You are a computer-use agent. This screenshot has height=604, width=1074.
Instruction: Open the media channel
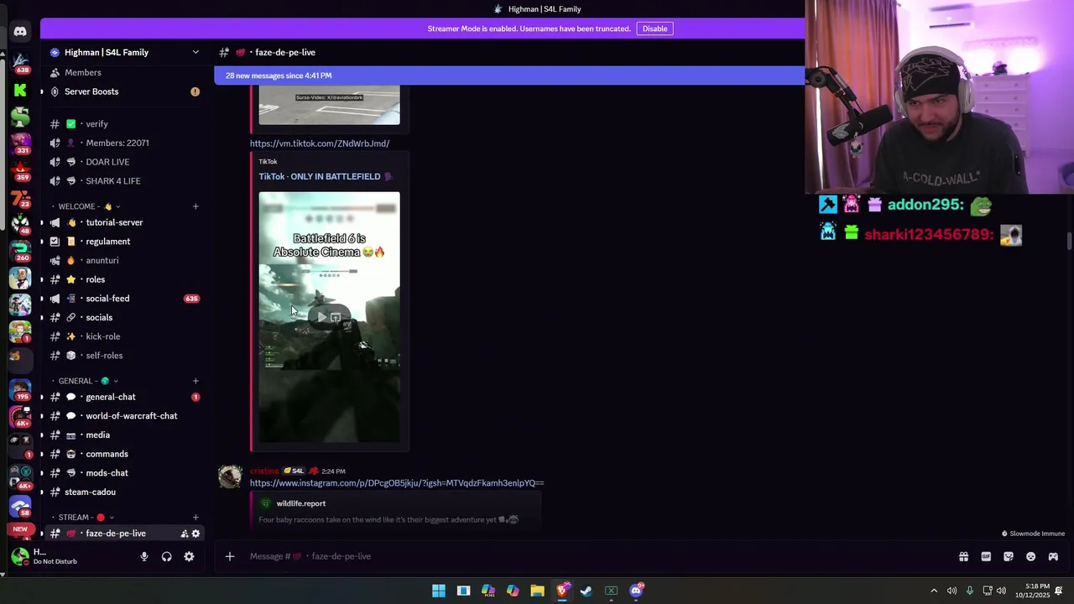(124, 435)
